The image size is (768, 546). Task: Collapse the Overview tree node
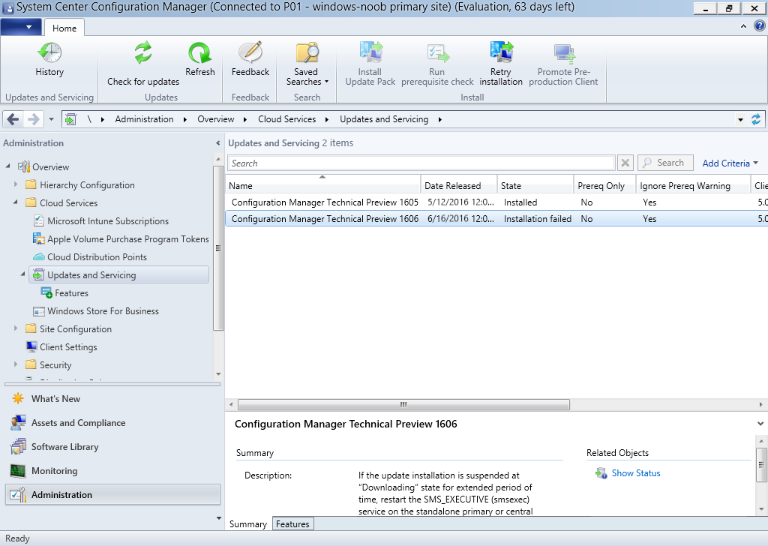pyautogui.click(x=7, y=166)
